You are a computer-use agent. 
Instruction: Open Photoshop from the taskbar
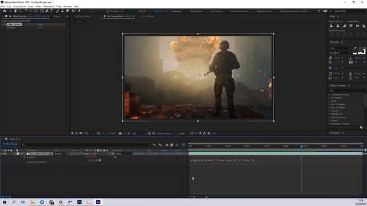coord(79,202)
